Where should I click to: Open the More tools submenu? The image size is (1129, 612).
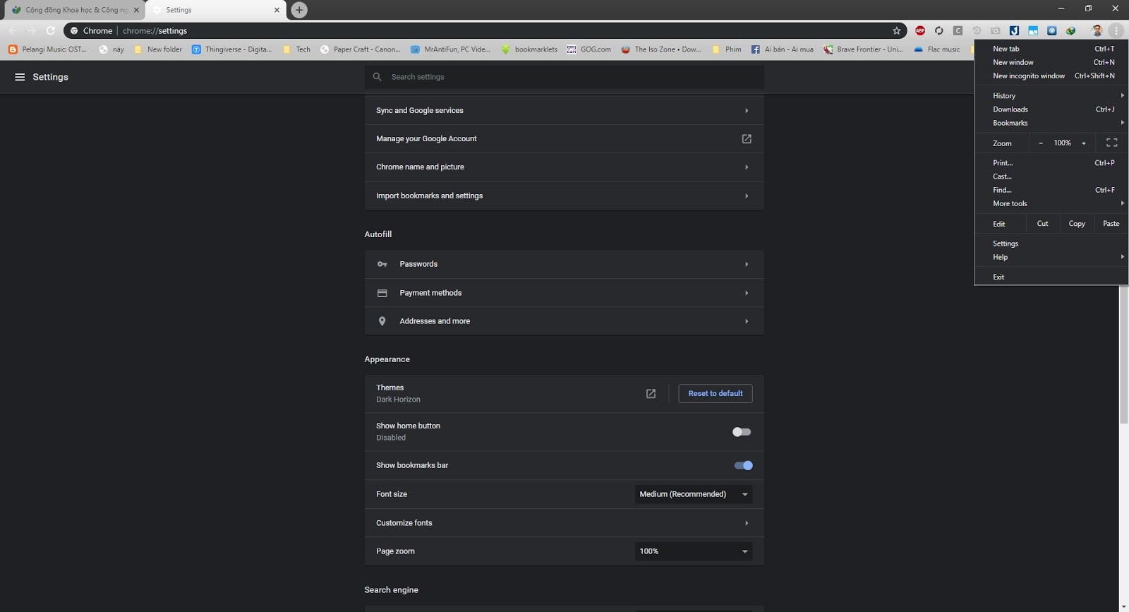[x=1051, y=203]
